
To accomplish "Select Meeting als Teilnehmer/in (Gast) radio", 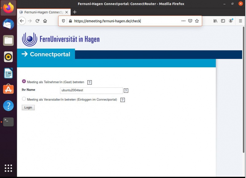I will pos(24,81).
